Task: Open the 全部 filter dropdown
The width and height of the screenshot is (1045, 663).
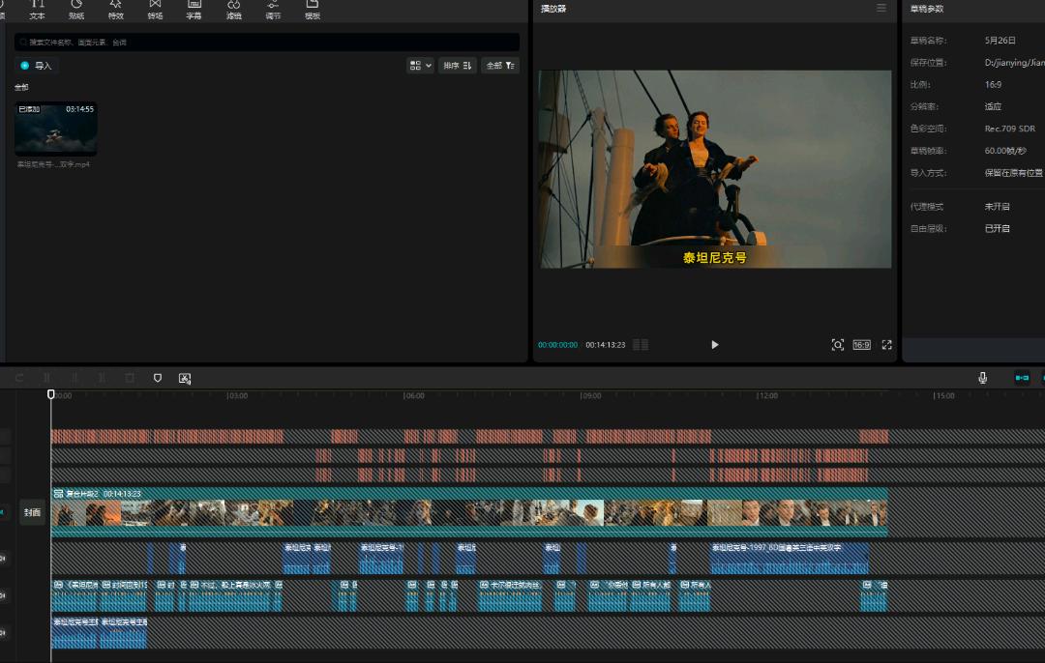Action: click(500, 65)
